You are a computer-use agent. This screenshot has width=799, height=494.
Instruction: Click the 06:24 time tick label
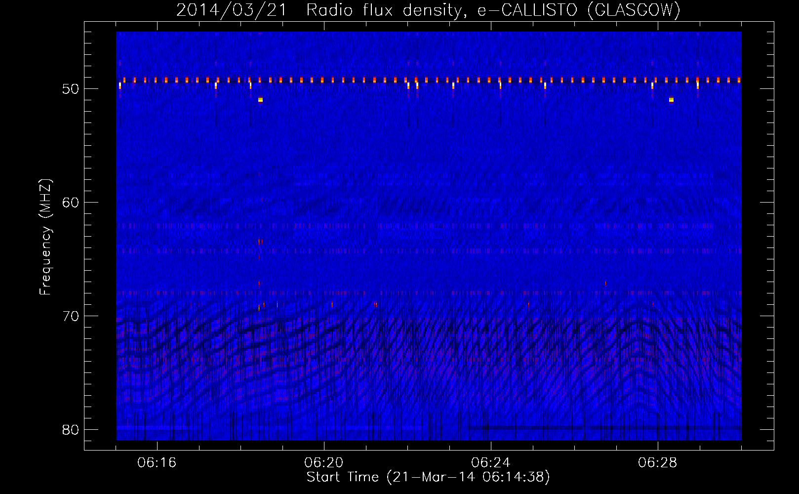pyautogui.click(x=491, y=462)
